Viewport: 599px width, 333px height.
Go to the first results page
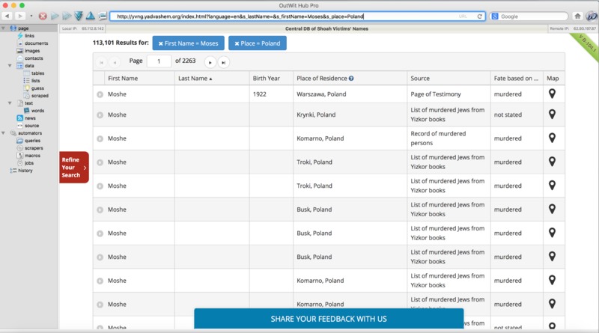(101, 62)
